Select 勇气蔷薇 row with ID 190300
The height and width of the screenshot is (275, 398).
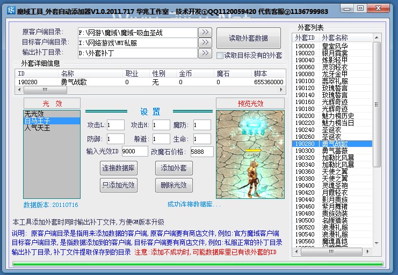pos(334,151)
